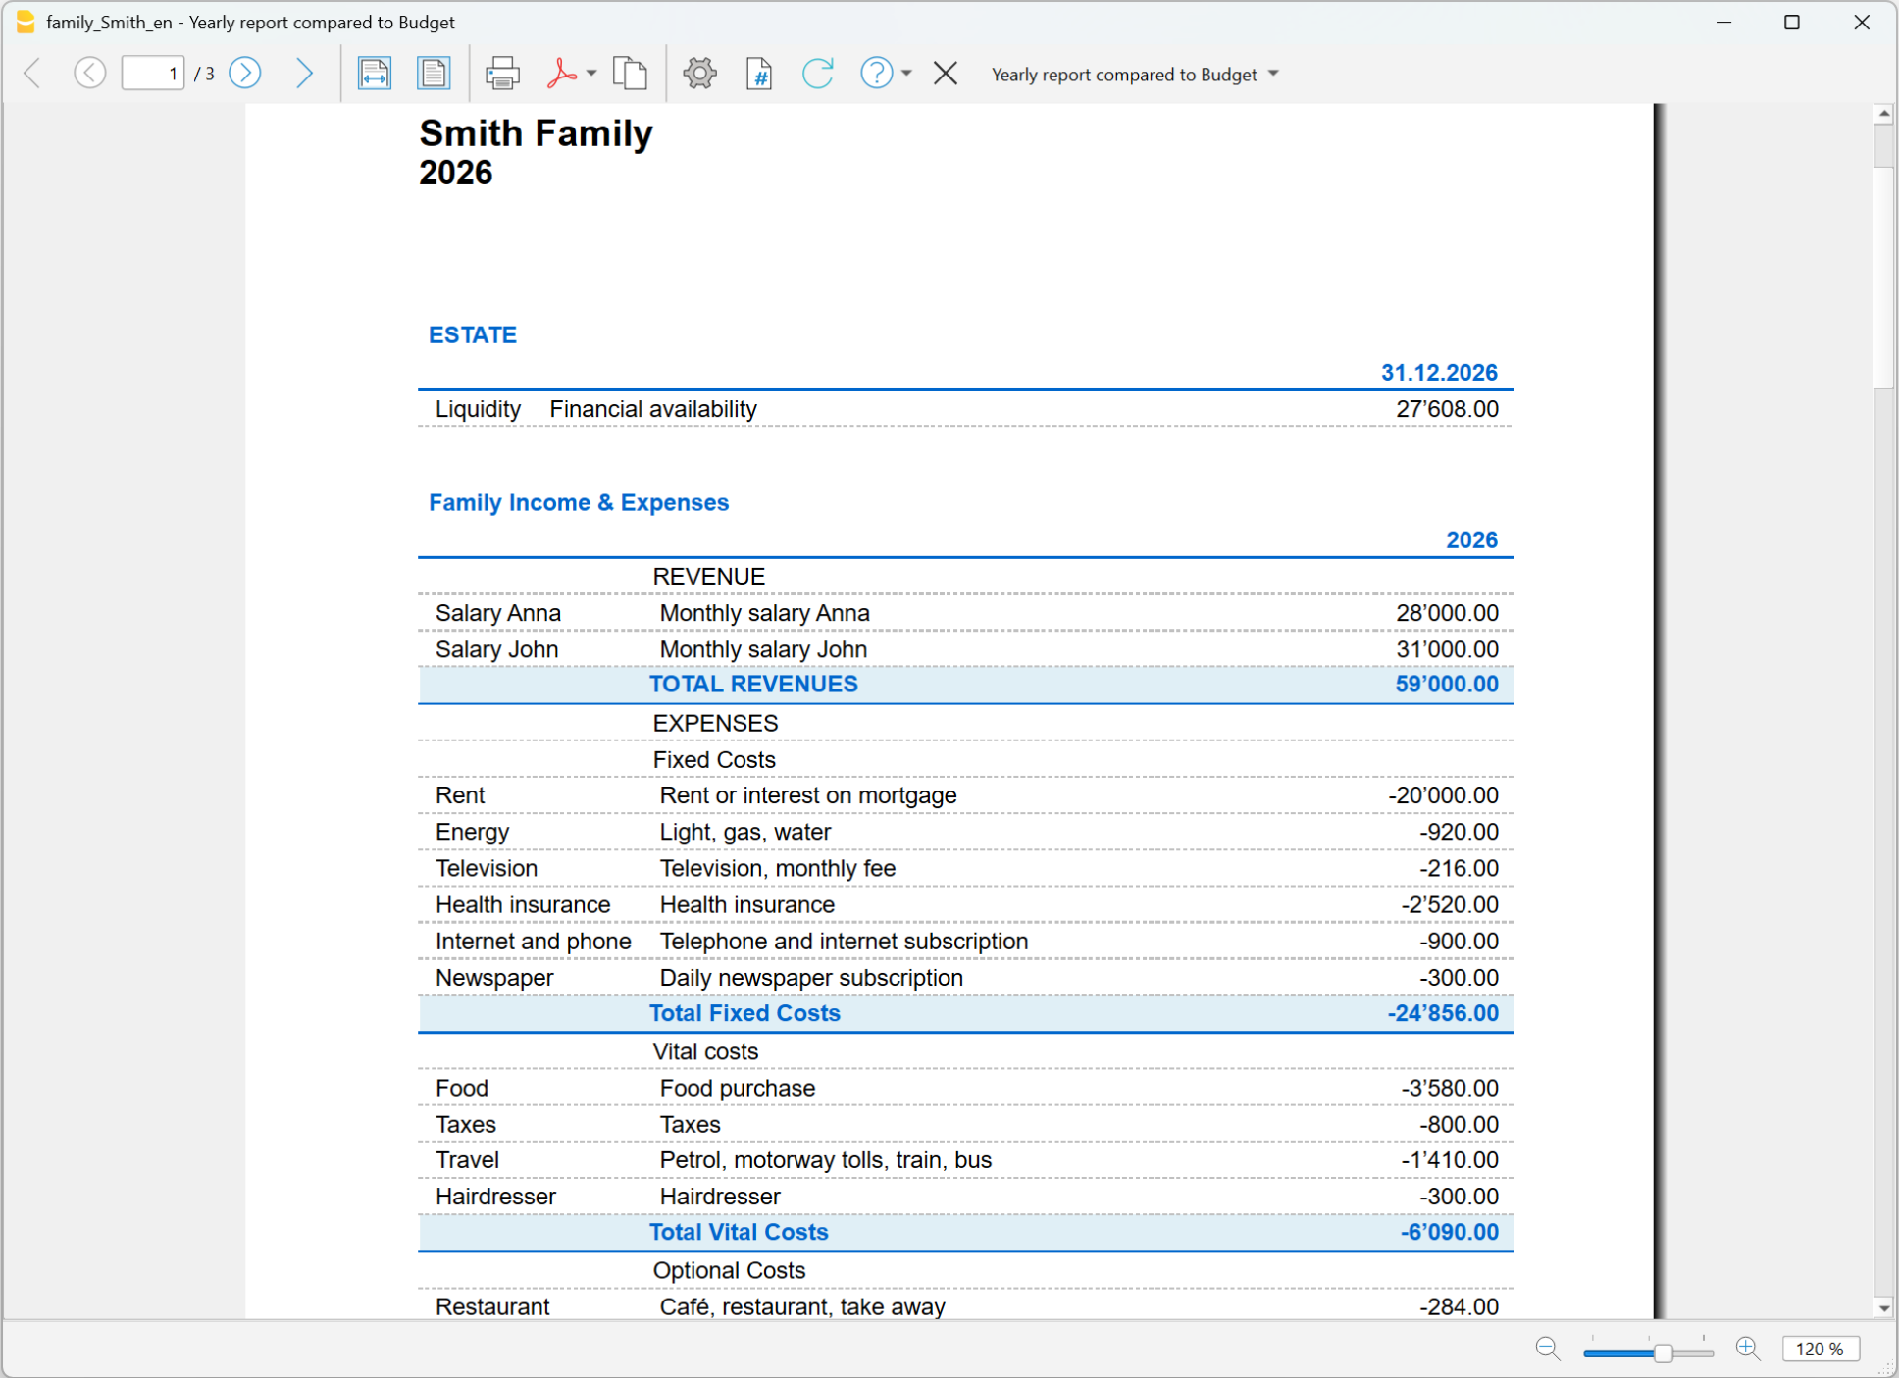
Task: Click the zoom in magnifier button
Action: tap(1748, 1349)
